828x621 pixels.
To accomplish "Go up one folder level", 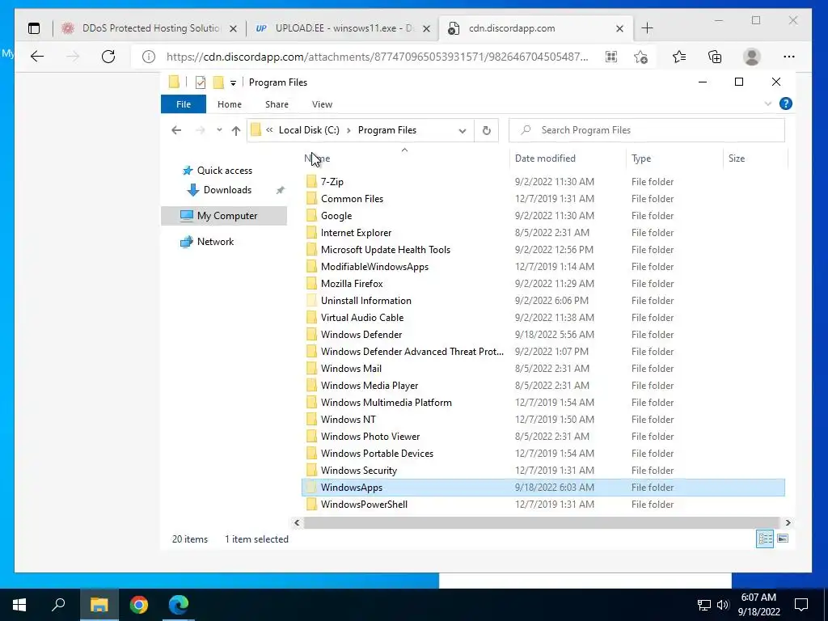I will (235, 130).
